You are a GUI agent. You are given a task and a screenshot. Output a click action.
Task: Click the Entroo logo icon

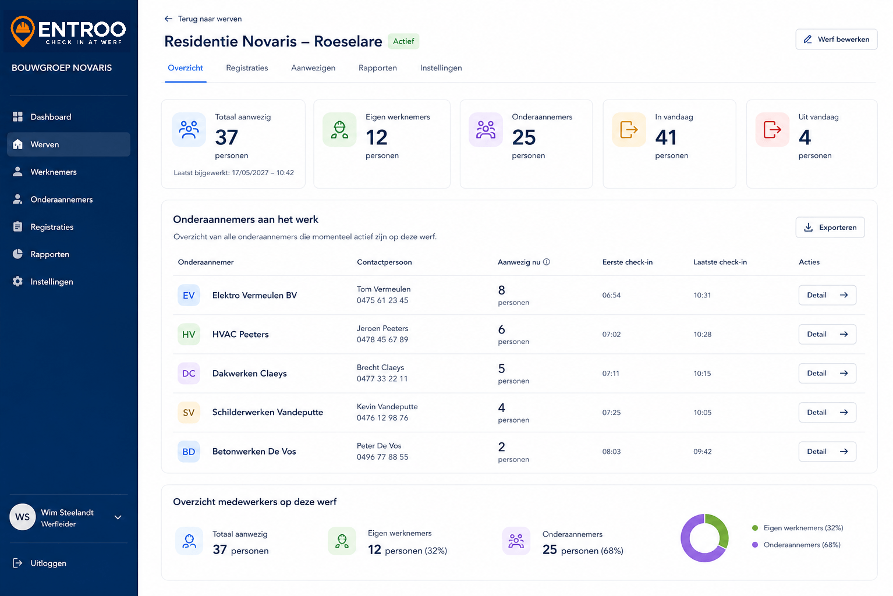23,31
